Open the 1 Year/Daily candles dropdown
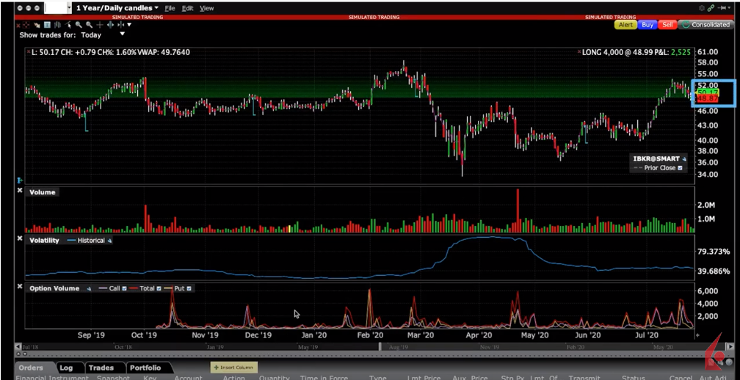Screen dimensions: 740x380 pos(116,8)
